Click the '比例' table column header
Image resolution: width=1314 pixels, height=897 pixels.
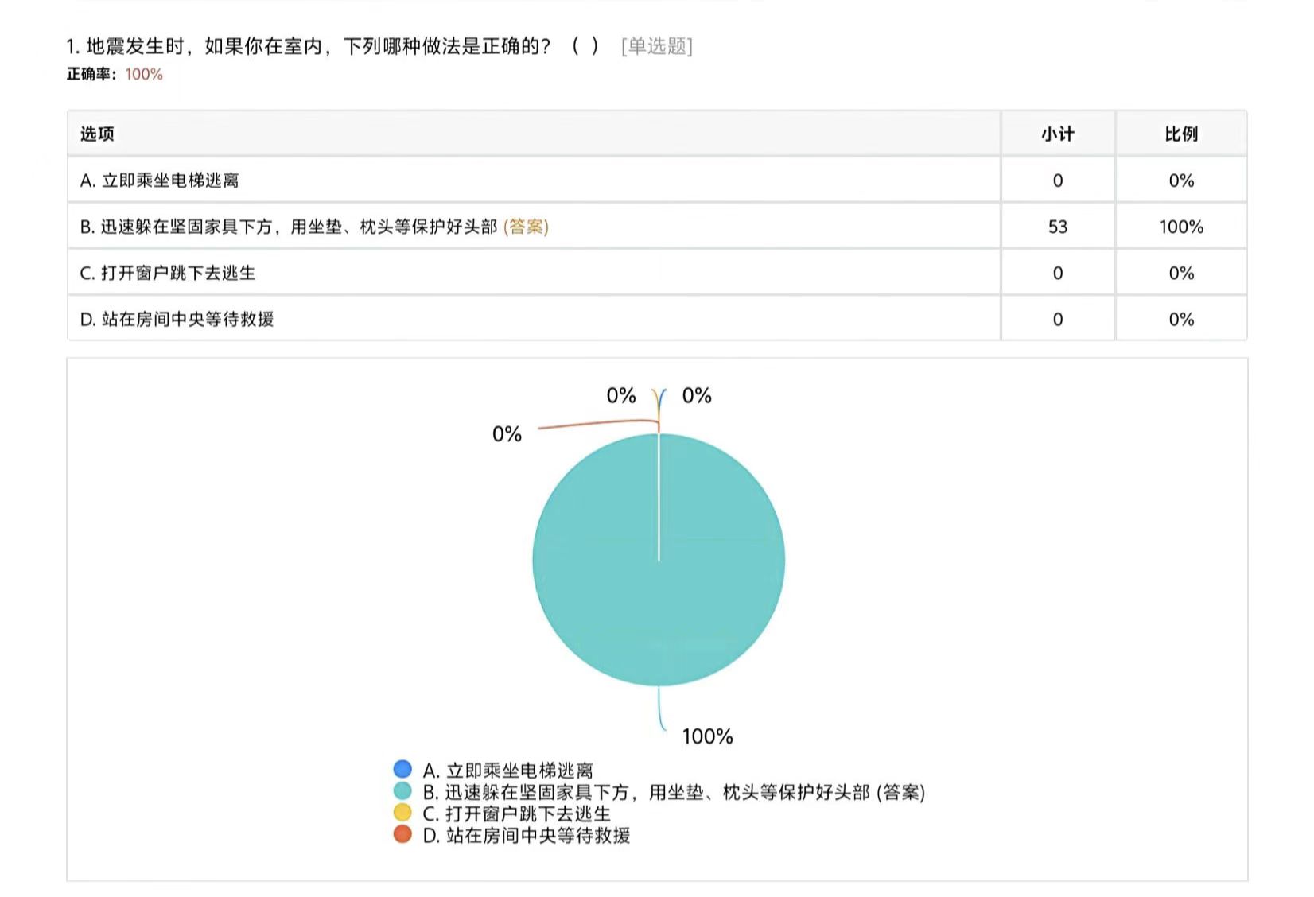tap(1180, 134)
